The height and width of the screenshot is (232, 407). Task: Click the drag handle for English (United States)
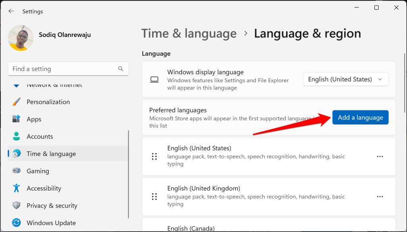[x=155, y=157]
